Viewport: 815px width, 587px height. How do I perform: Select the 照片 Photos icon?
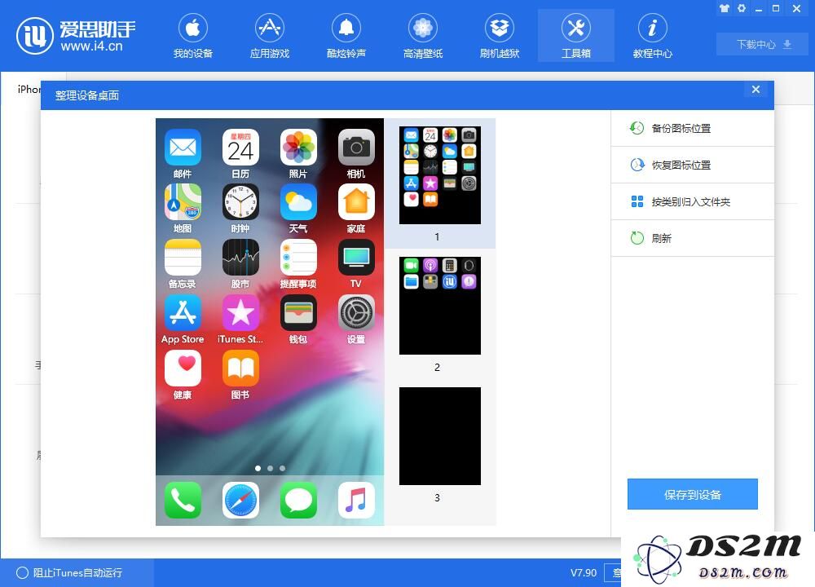coord(298,147)
